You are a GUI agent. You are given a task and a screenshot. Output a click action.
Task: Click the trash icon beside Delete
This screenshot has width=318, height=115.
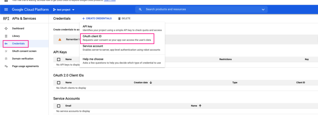119,18
